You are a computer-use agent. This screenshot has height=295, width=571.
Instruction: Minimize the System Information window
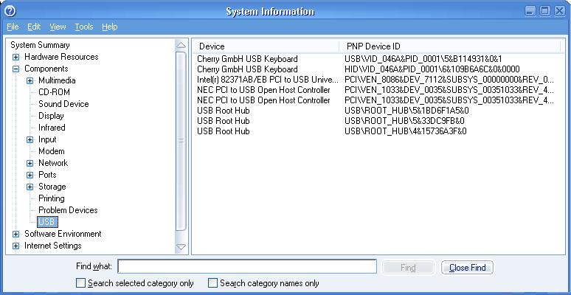pyautogui.click(x=531, y=11)
